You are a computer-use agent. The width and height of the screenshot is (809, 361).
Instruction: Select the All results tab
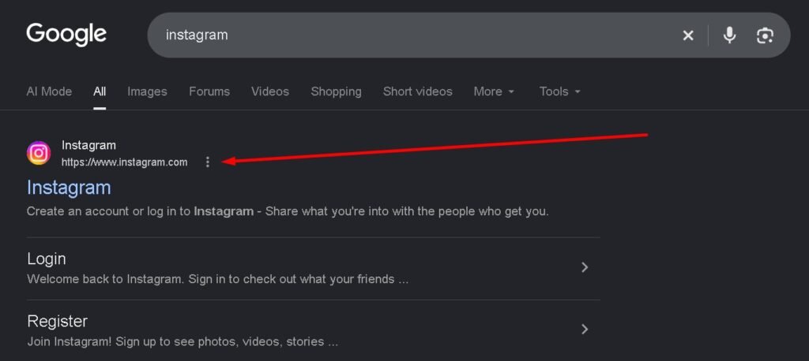tap(100, 91)
